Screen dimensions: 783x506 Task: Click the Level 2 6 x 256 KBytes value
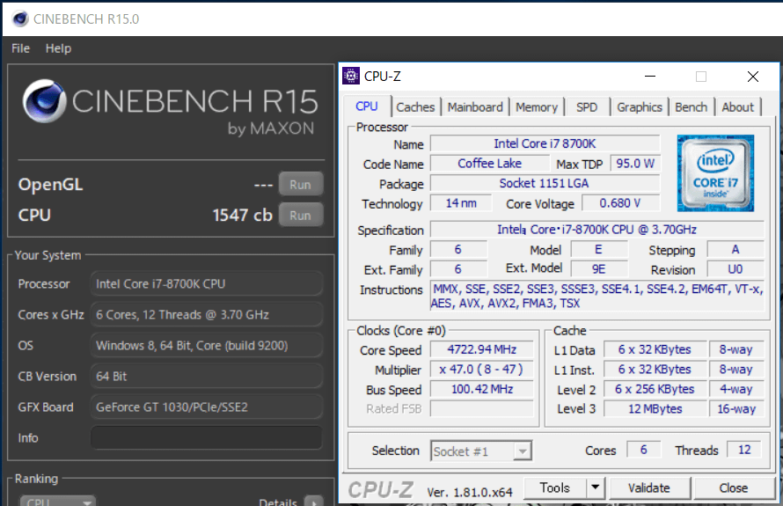coord(655,389)
